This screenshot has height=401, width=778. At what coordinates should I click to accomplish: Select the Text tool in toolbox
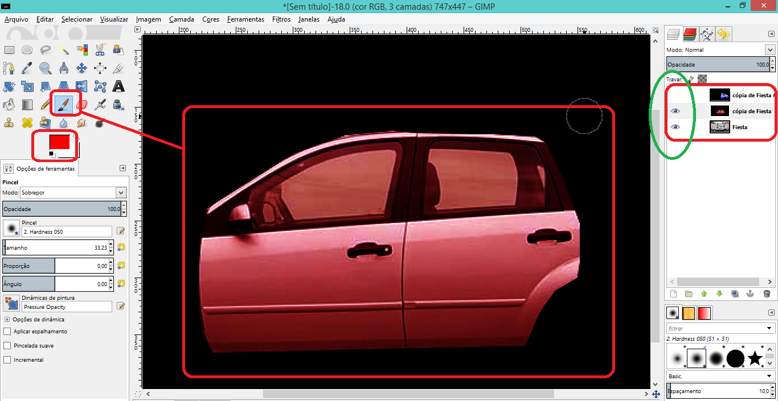tap(118, 86)
